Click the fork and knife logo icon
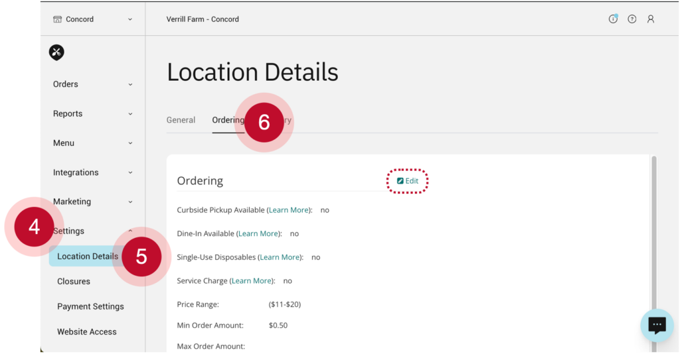This screenshot has height=356, width=680. click(57, 52)
